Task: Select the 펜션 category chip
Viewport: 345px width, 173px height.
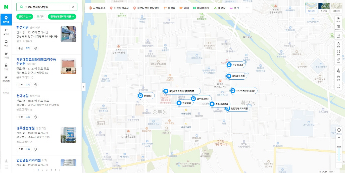Action: (234, 8)
